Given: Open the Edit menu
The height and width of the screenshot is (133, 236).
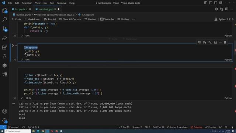Looking at the screenshot, I should coord(17,3).
